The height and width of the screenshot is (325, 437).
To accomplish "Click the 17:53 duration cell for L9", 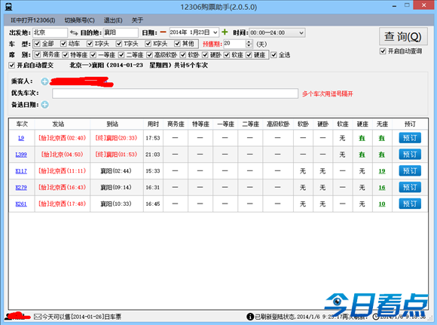I will pos(153,138).
